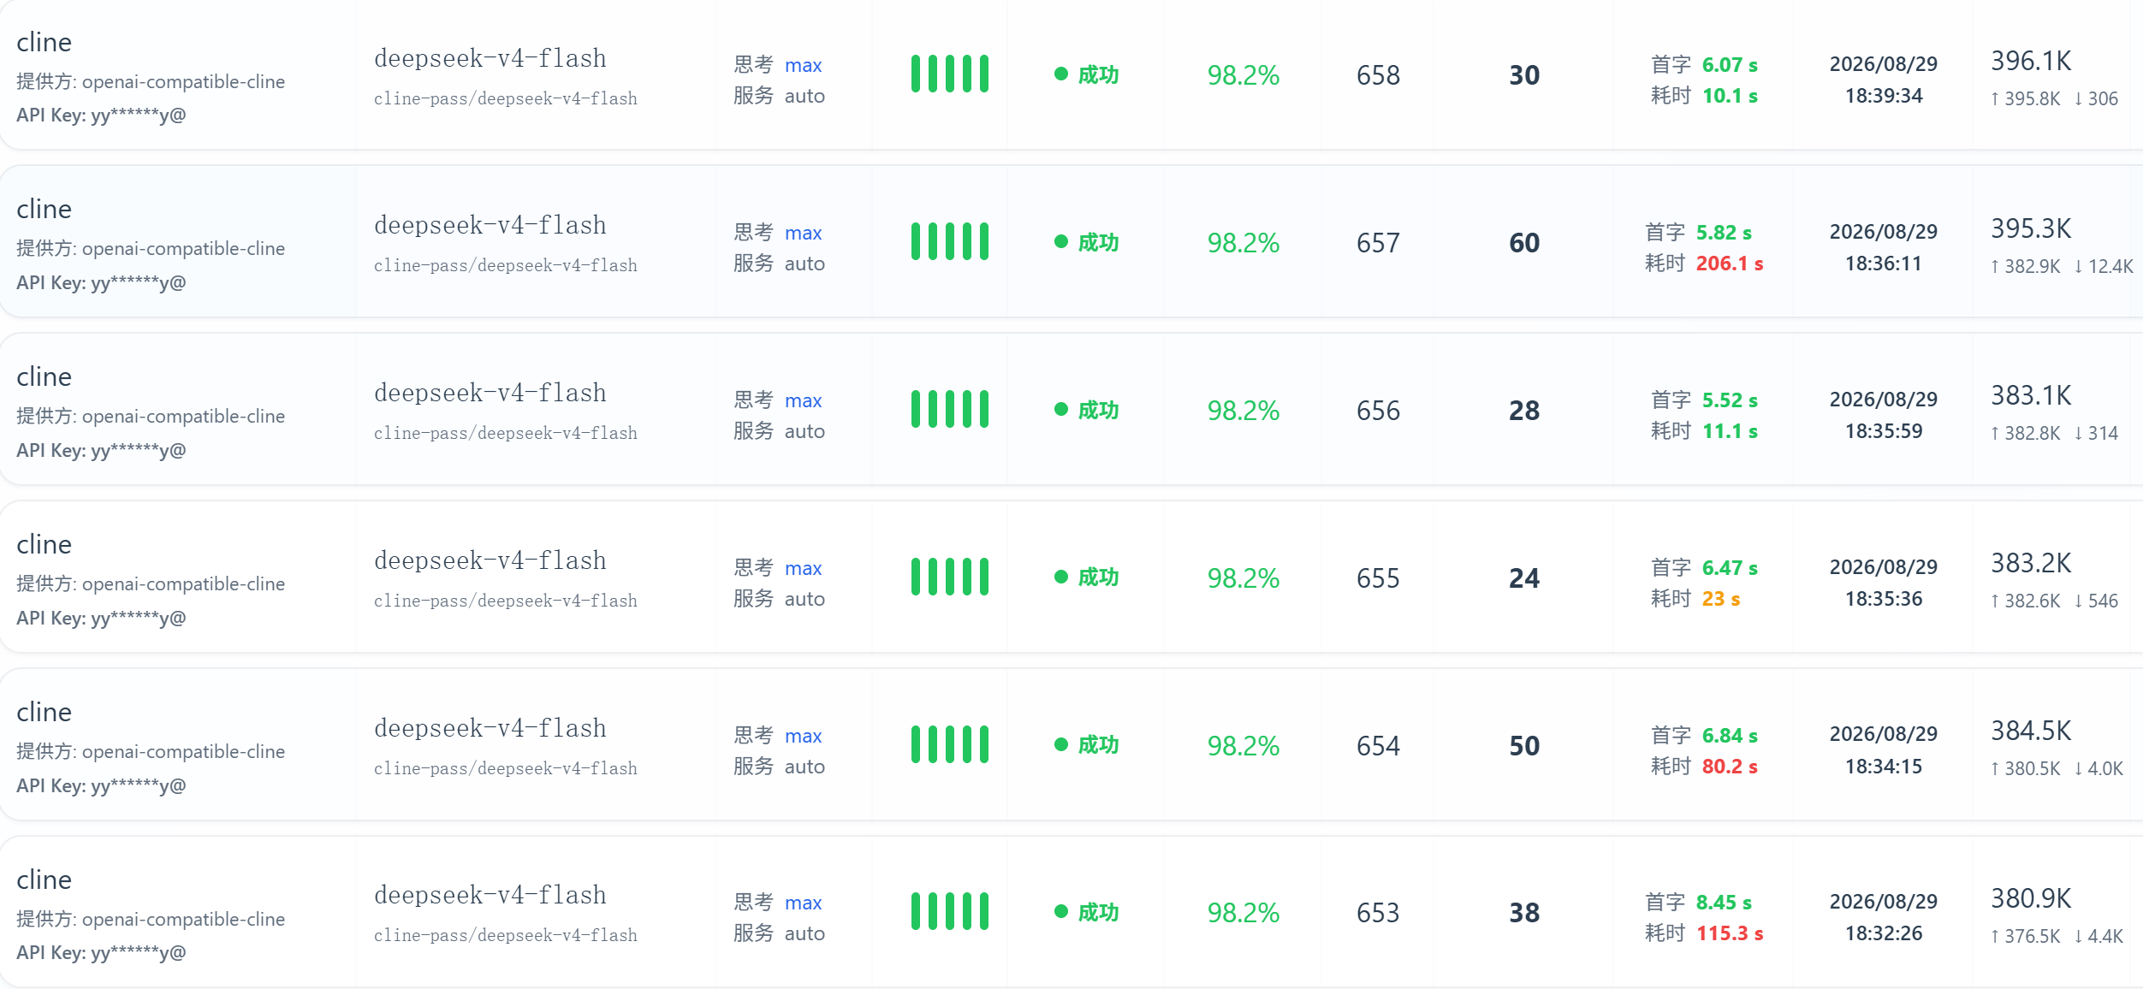
Task: Select the blue max thinking link, row 658
Action: click(803, 65)
